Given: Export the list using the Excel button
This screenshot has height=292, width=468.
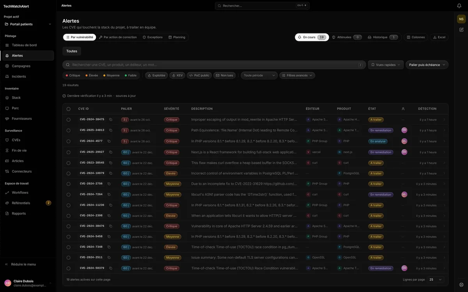Looking at the screenshot, I should coord(439,37).
